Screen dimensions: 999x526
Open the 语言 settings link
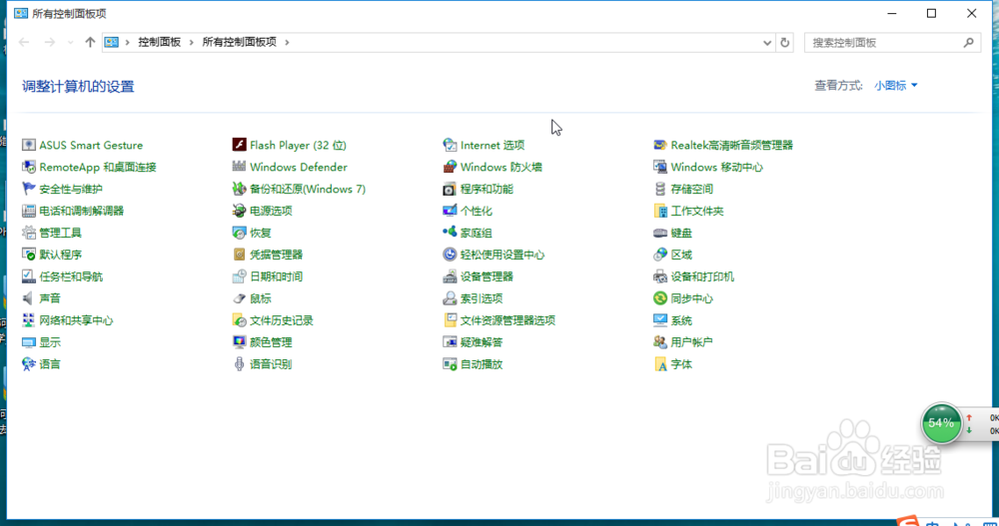50,364
